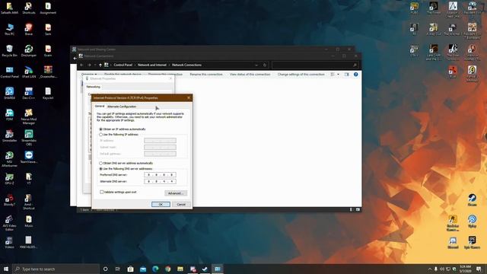Open Windows Start menu

pos(6,269)
